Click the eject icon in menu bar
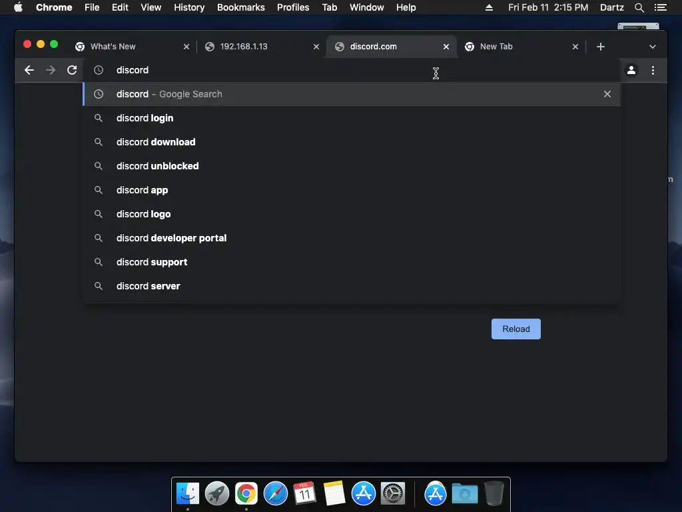The image size is (682, 512). tap(489, 7)
